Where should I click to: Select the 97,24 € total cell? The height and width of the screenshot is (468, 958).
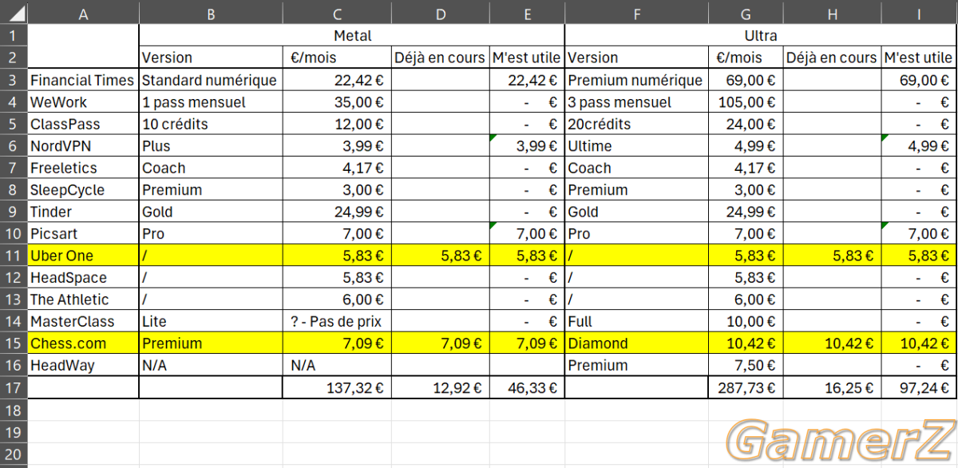(x=918, y=388)
